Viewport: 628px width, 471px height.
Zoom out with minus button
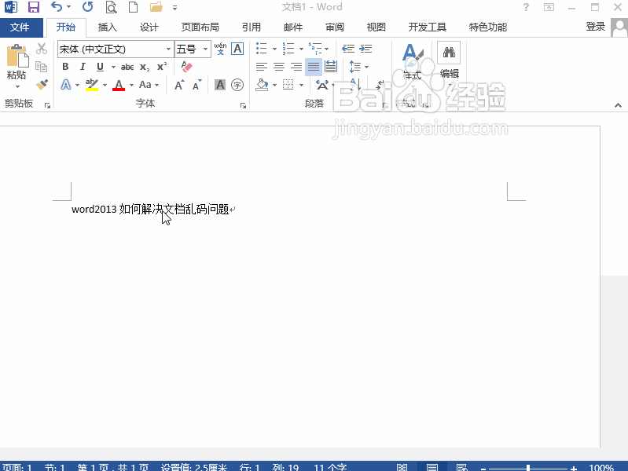tap(483, 467)
